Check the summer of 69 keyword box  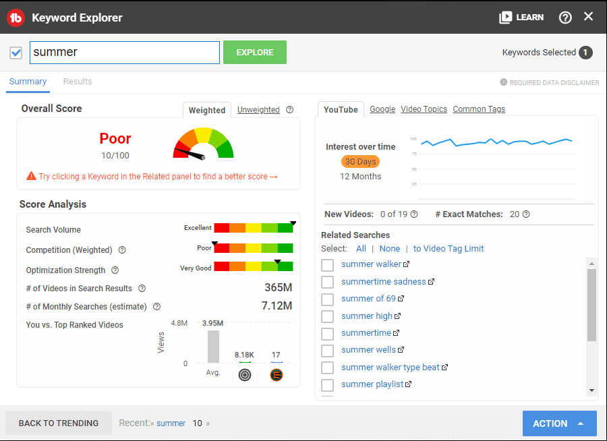[x=328, y=299]
